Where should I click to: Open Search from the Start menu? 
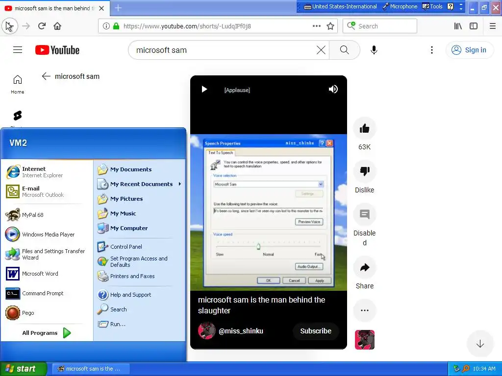pyautogui.click(x=140, y=309)
